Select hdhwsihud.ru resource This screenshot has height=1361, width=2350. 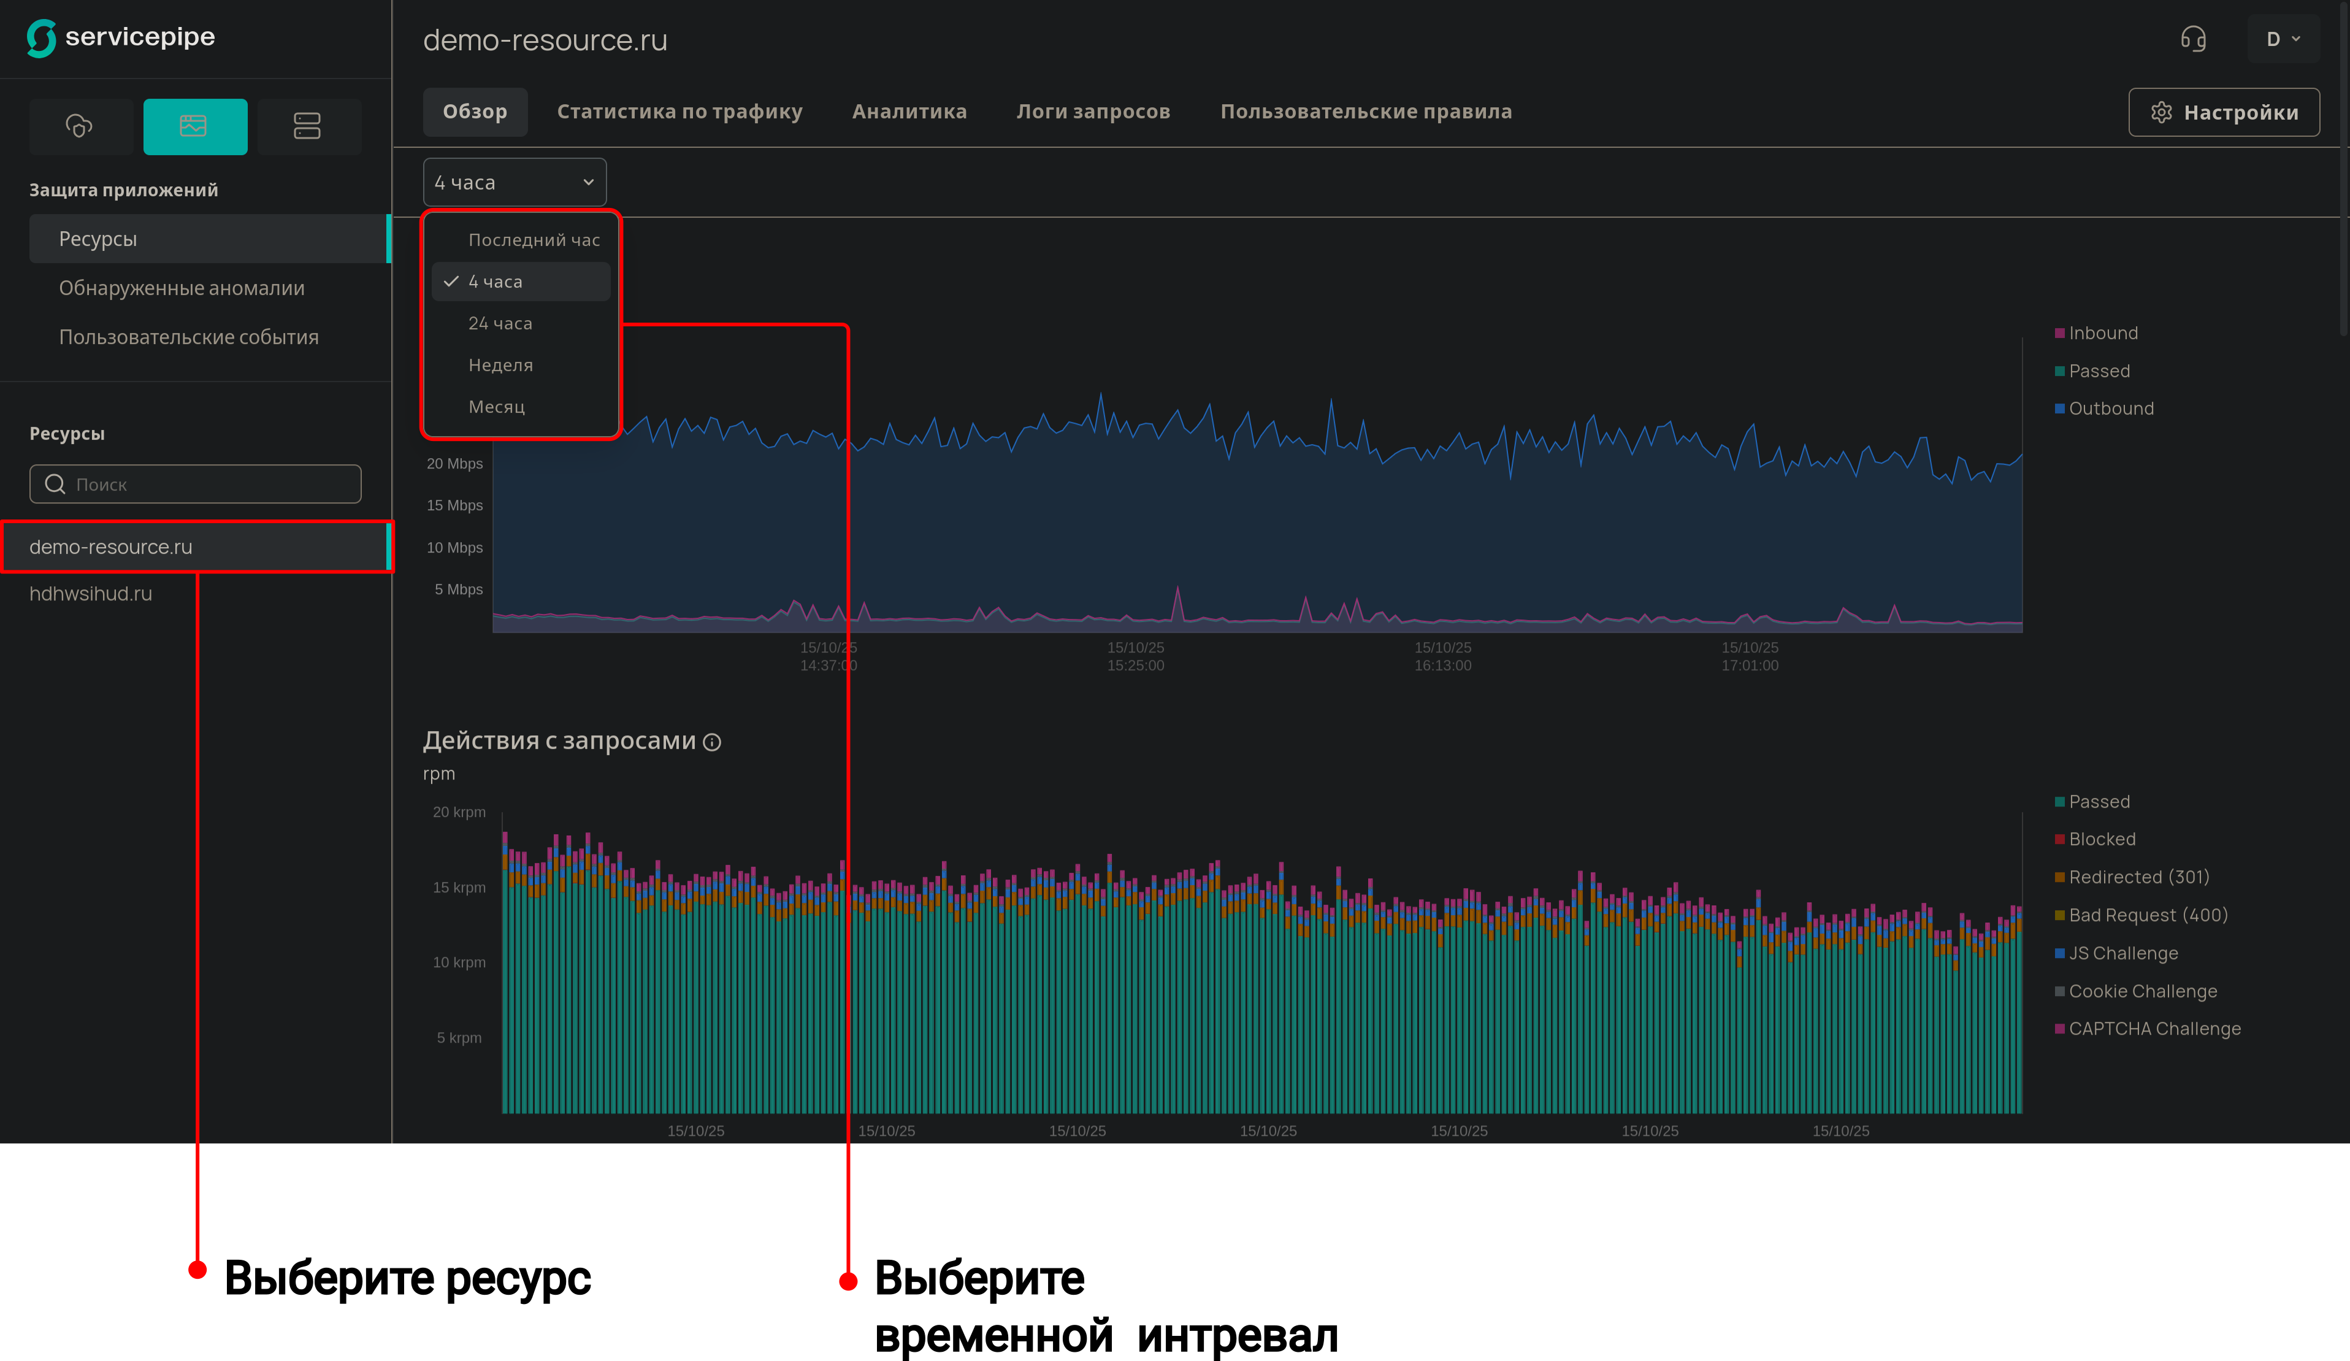(91, 593)
